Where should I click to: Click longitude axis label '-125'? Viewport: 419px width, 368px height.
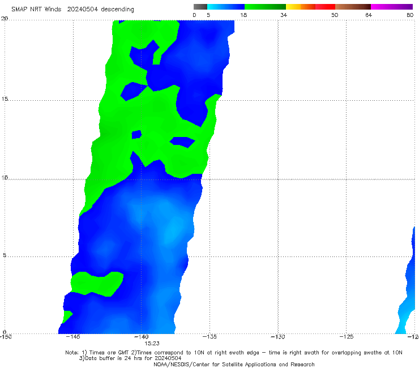pyautogui.click(x=346, y=337)
